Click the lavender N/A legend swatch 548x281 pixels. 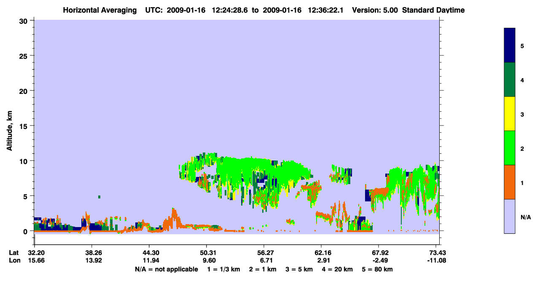point(510,216)
